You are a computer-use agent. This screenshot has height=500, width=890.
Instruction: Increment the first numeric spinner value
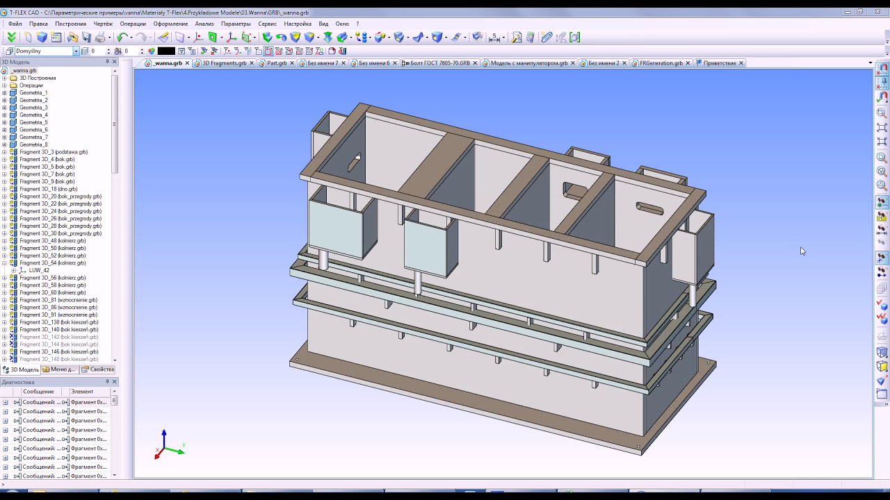click(108, 49)
